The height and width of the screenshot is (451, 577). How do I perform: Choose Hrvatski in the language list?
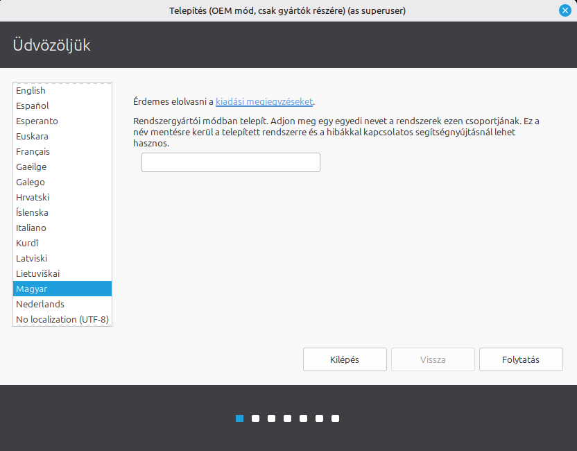click(32, 197)
